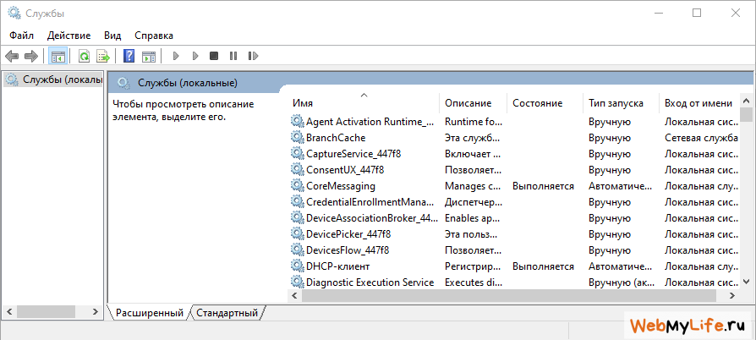Toggle the action pane toolbar button

[149, 56]
